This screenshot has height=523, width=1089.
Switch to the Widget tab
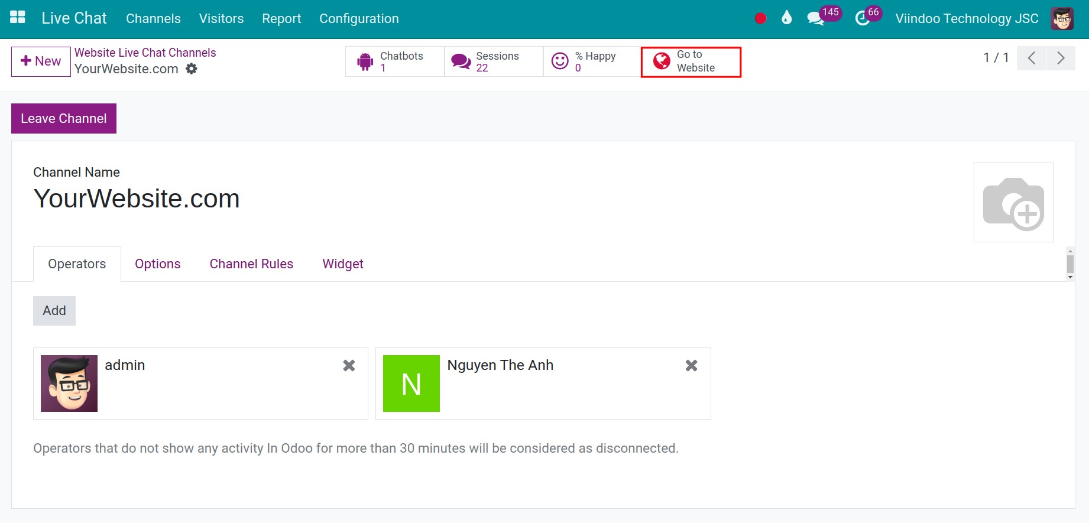pyautogui.click(x=343, y=264)
